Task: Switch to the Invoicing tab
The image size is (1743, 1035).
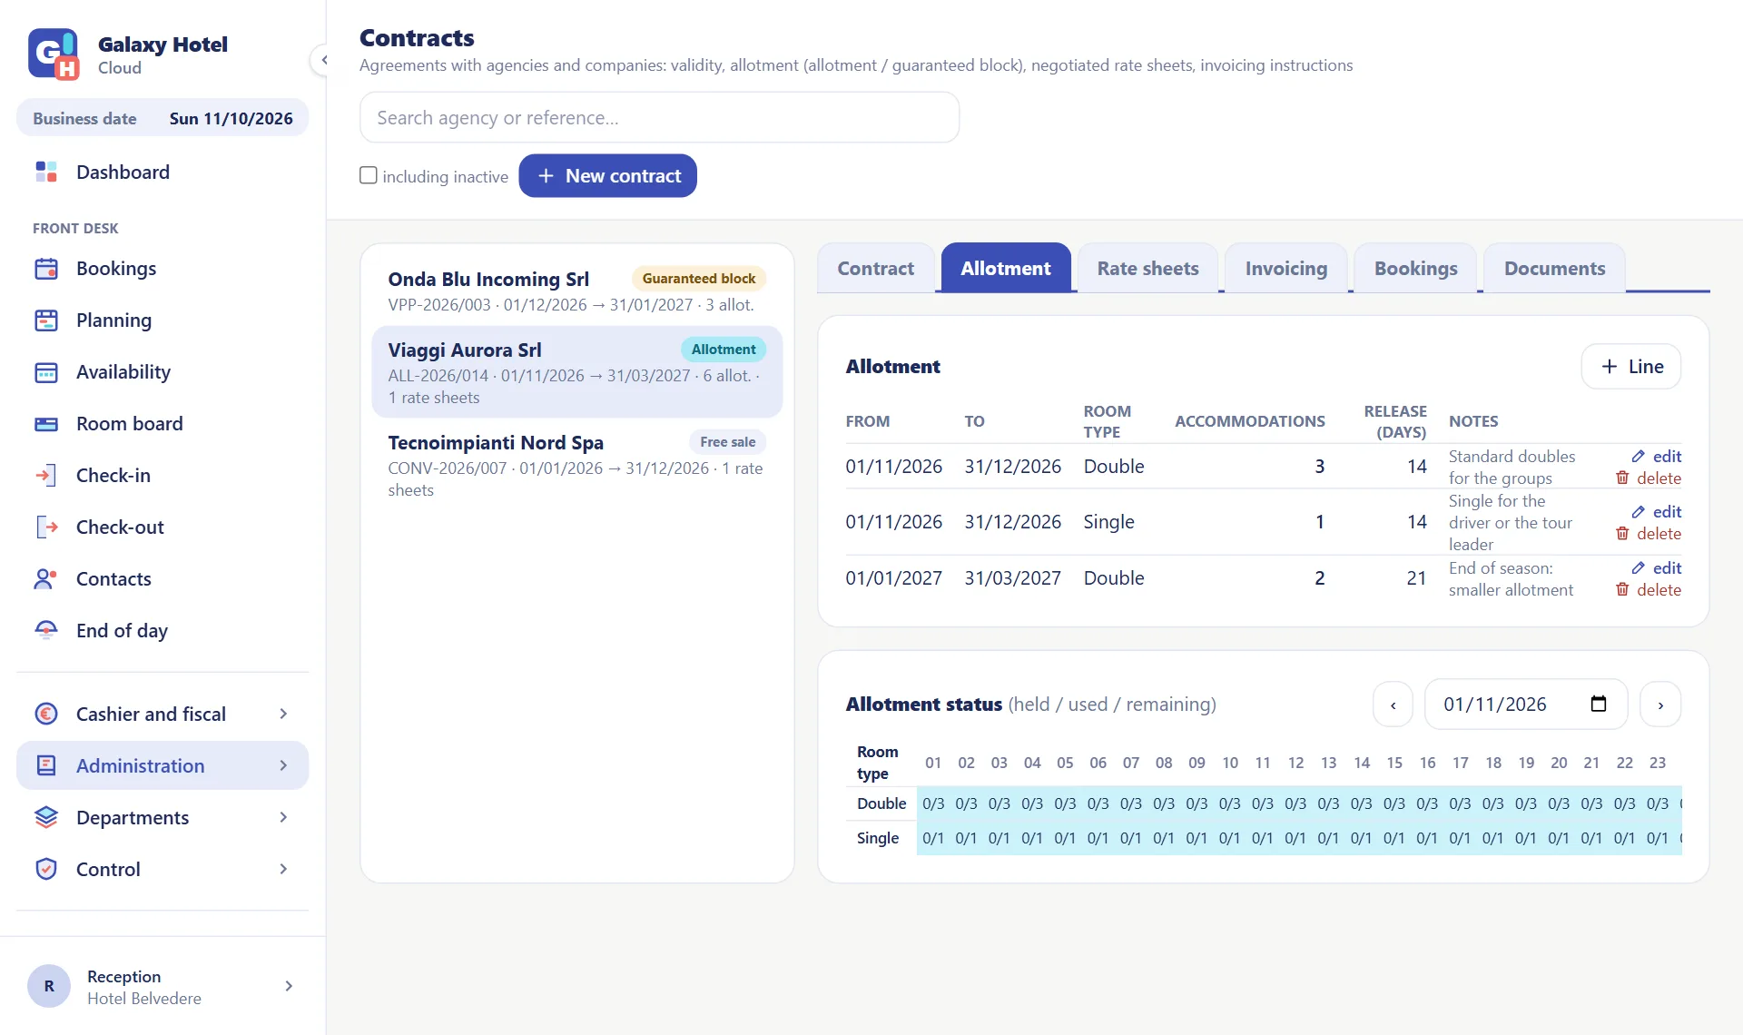Action: coord(1285,268)
